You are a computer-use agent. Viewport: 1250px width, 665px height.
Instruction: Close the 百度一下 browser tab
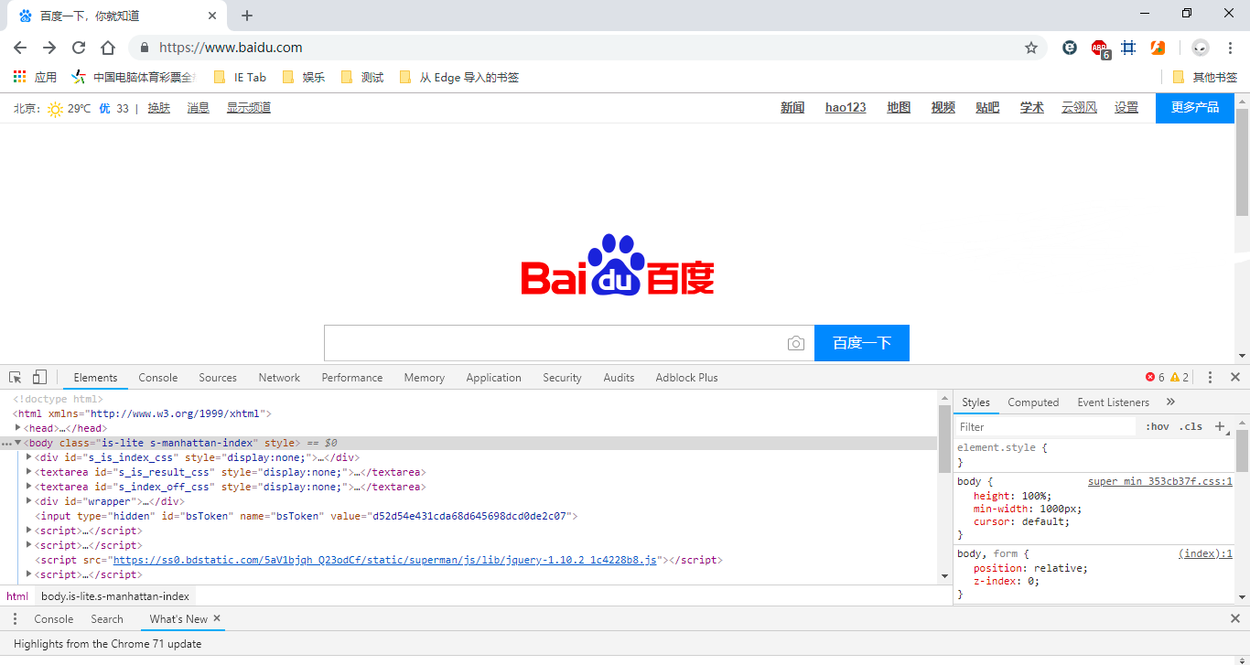212,16
